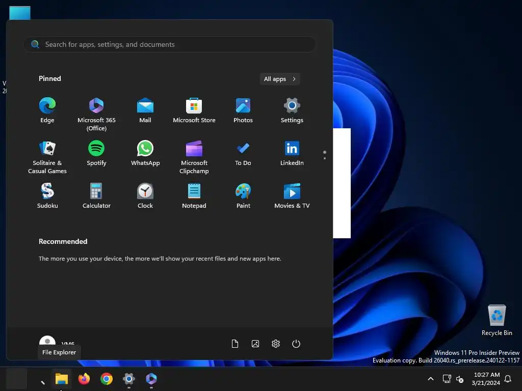Open the Clock app
The image size is (522, 391).
coord(145,196)
